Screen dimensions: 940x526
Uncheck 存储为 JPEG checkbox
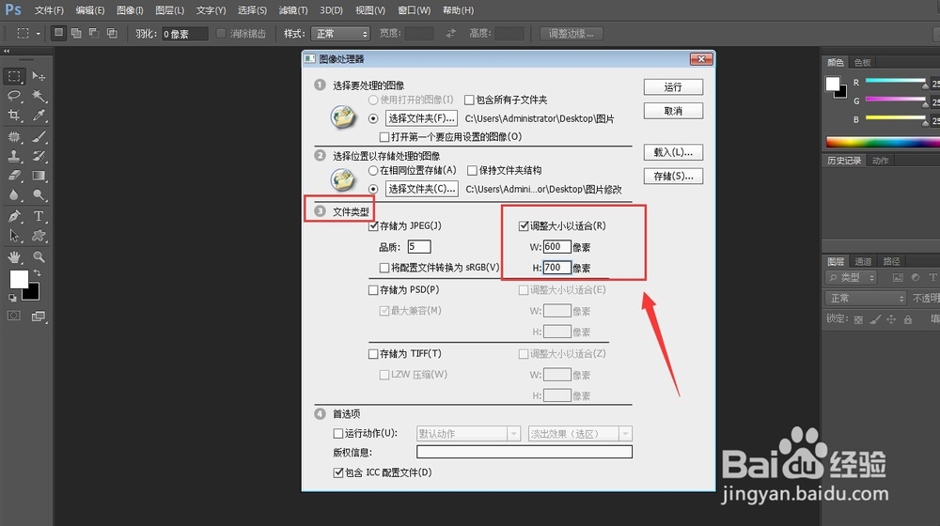(x=373, y=225)
